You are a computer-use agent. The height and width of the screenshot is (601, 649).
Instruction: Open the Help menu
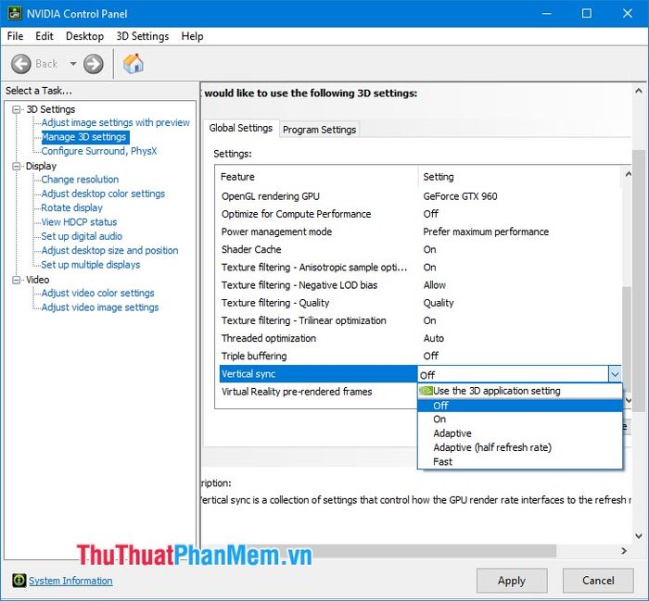[192, 36]
